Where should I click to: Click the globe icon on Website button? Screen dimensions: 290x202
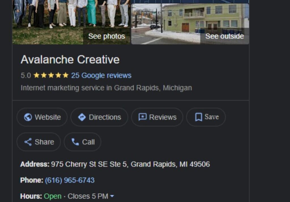[28, 117]
